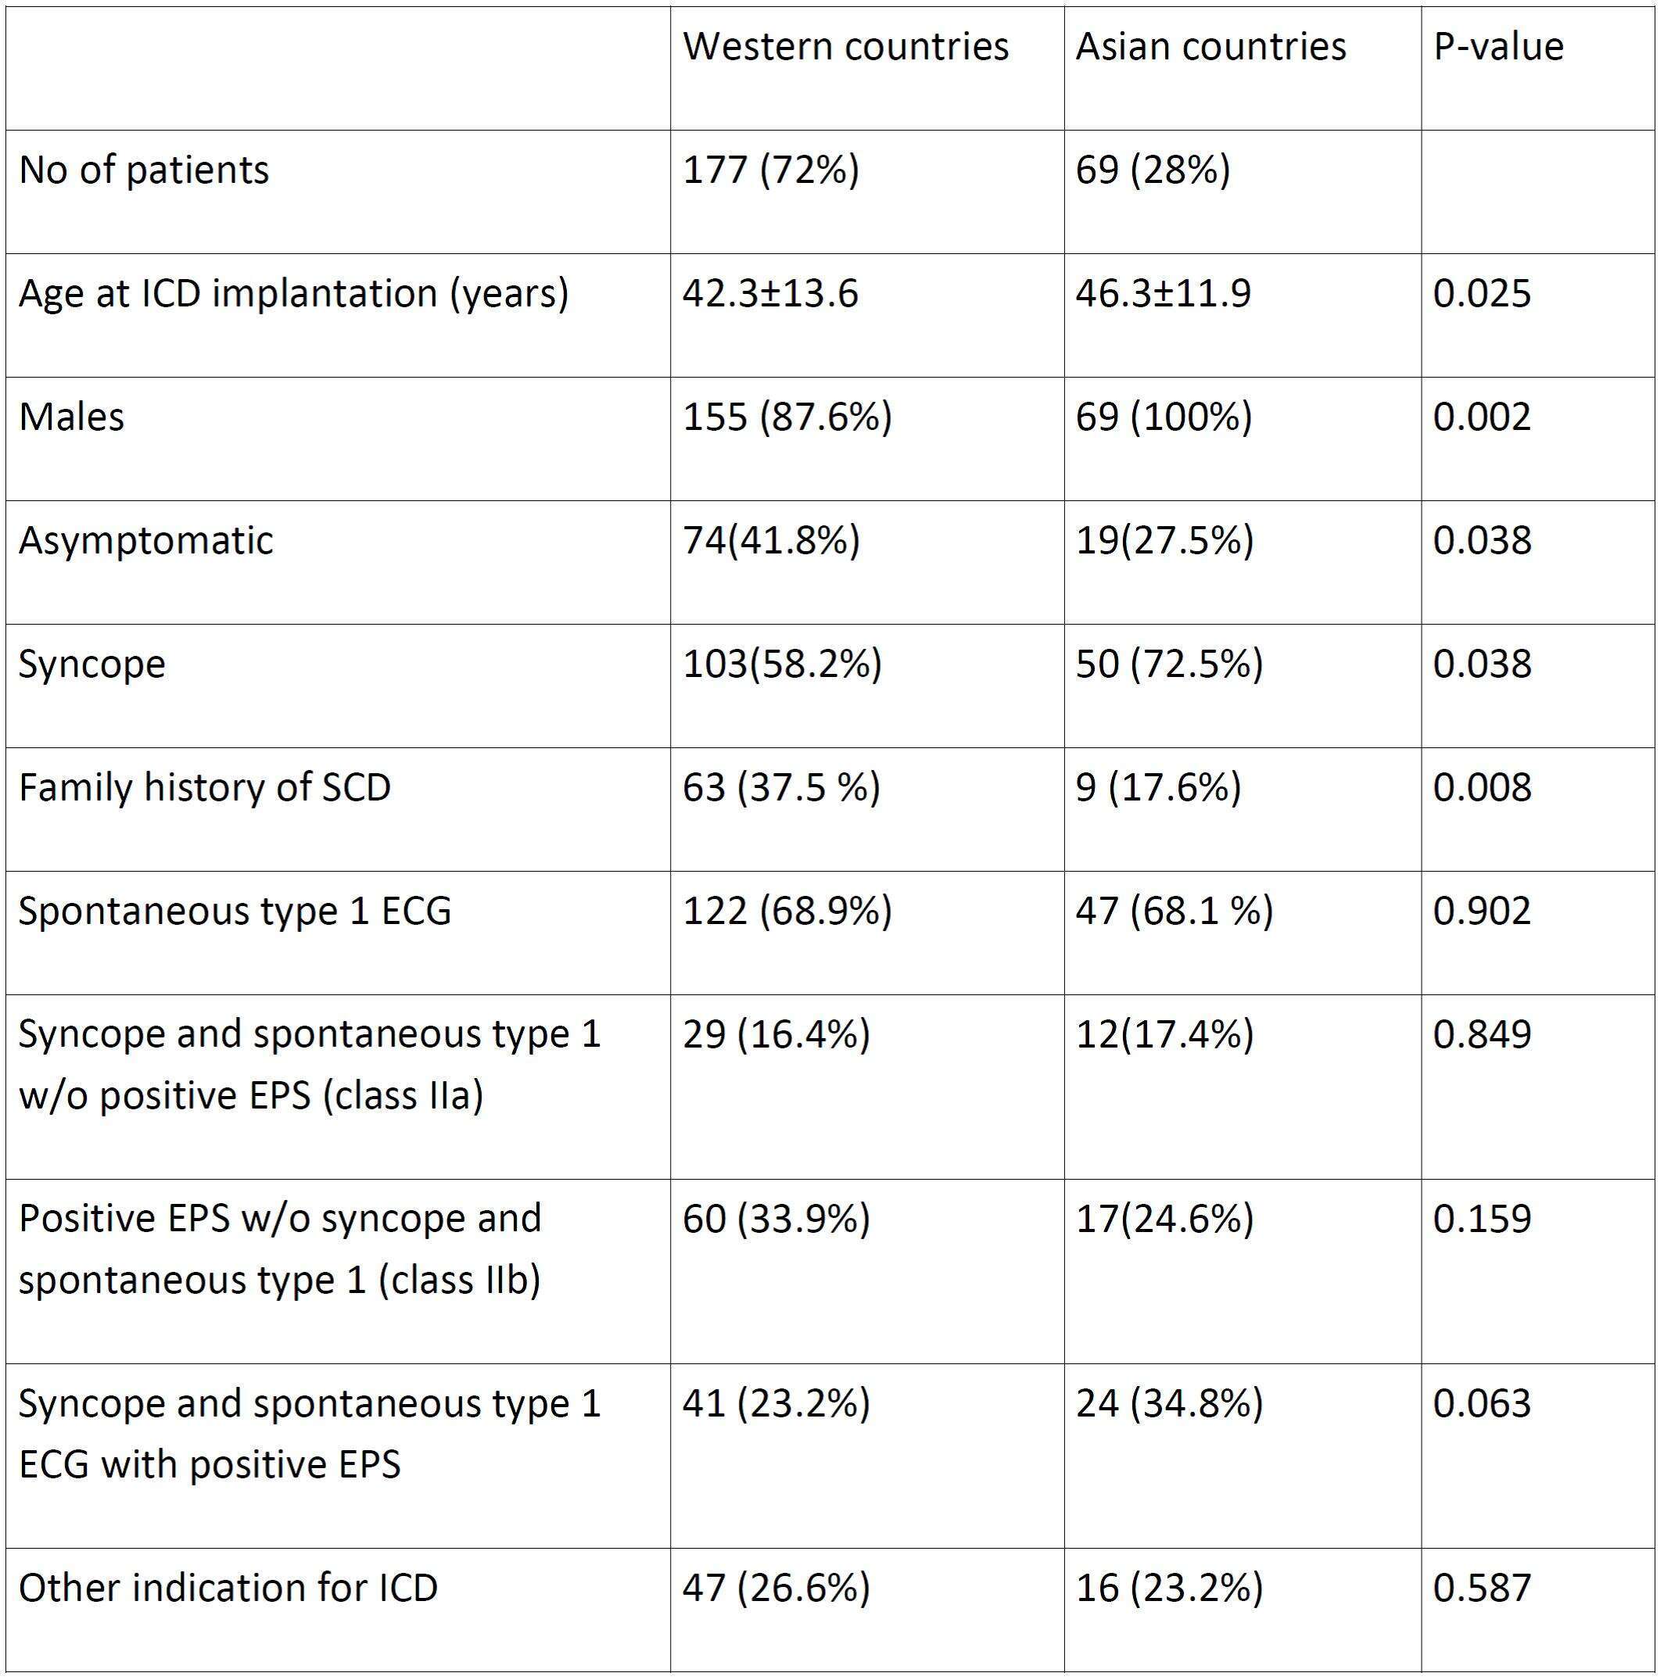Click the 42.3±13.6 cell

point(771,293)
